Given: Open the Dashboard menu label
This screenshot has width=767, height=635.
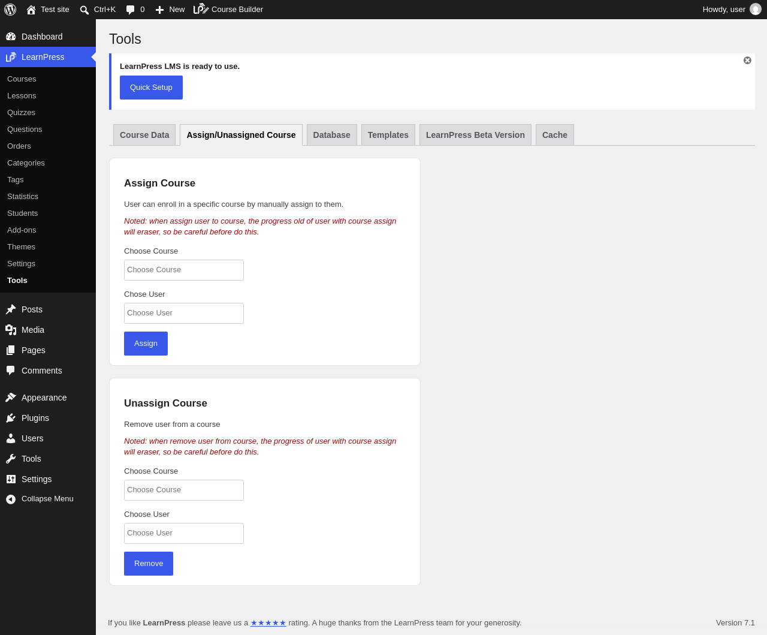Looking at the screenshot, I should pos(42,37).
